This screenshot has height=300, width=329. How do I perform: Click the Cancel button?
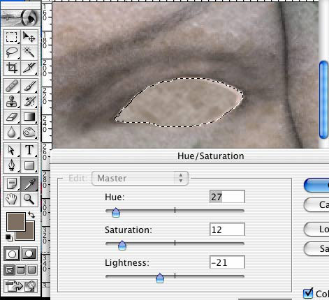tap(316, 205)
